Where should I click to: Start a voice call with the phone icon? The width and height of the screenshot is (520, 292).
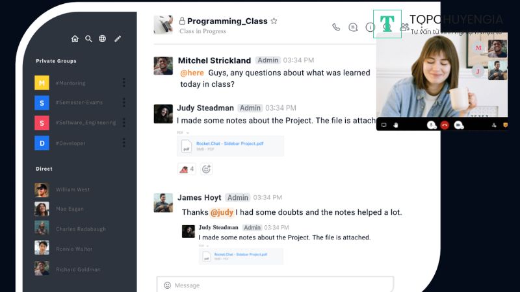(336, 27)
